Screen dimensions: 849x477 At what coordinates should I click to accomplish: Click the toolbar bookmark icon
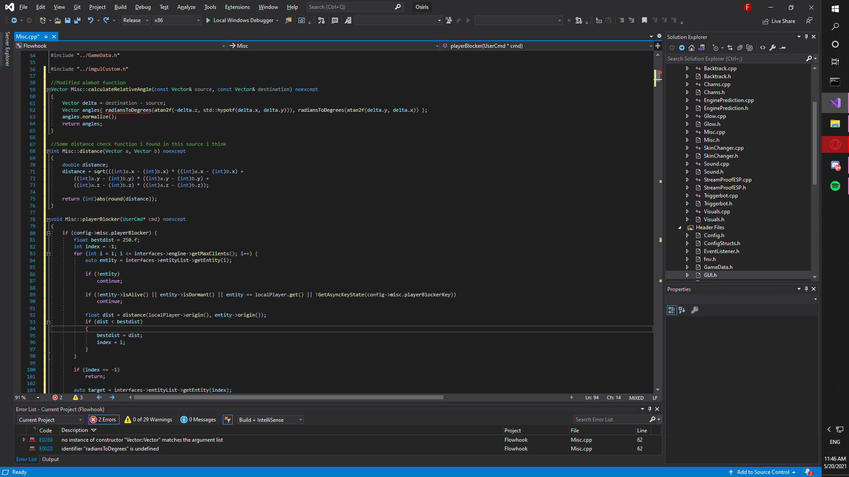click(644, 20)
